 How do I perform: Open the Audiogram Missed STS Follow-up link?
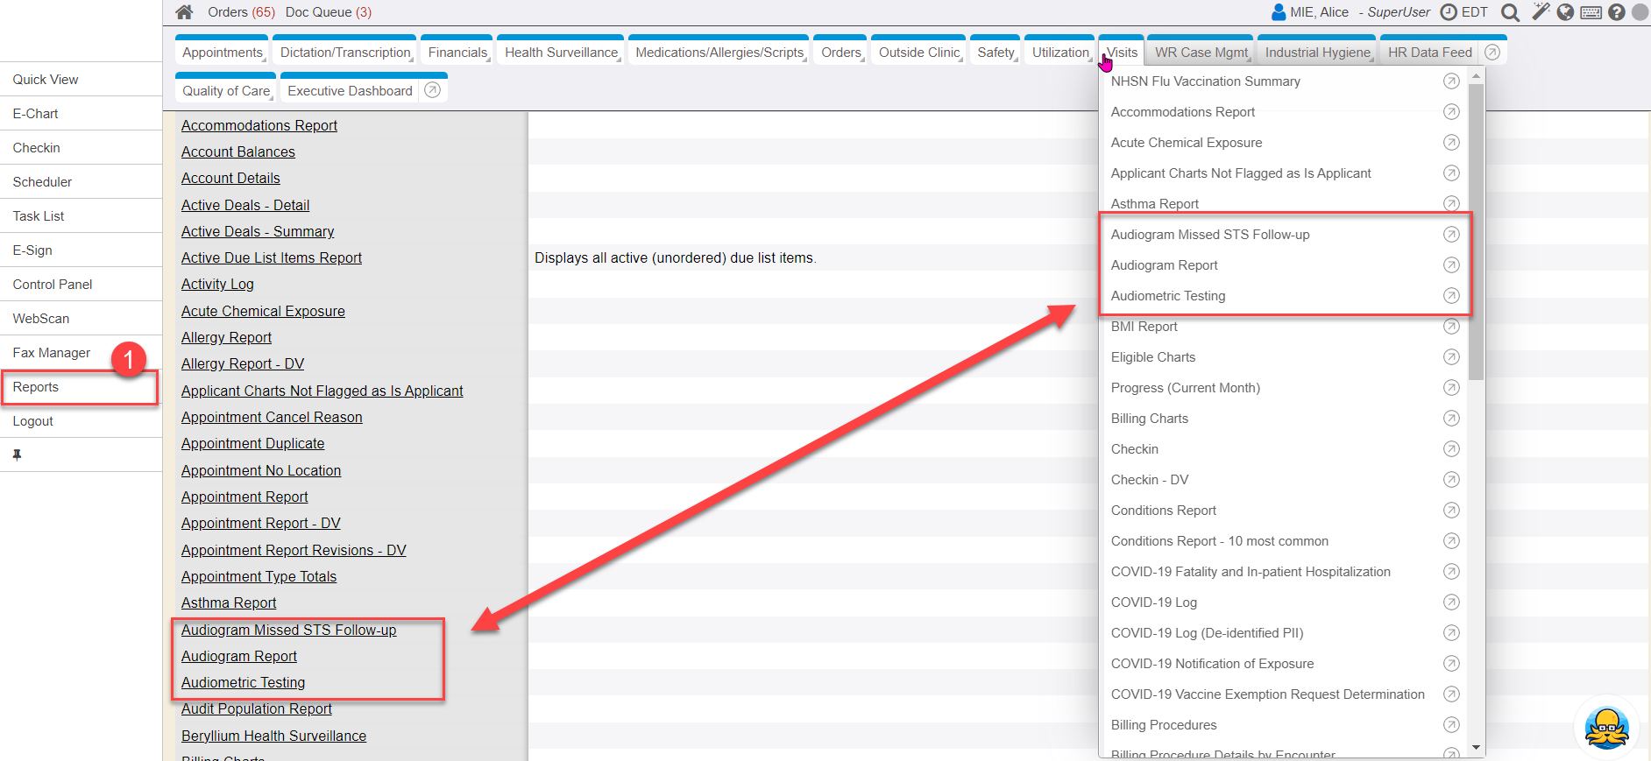[x=288, y=630]
